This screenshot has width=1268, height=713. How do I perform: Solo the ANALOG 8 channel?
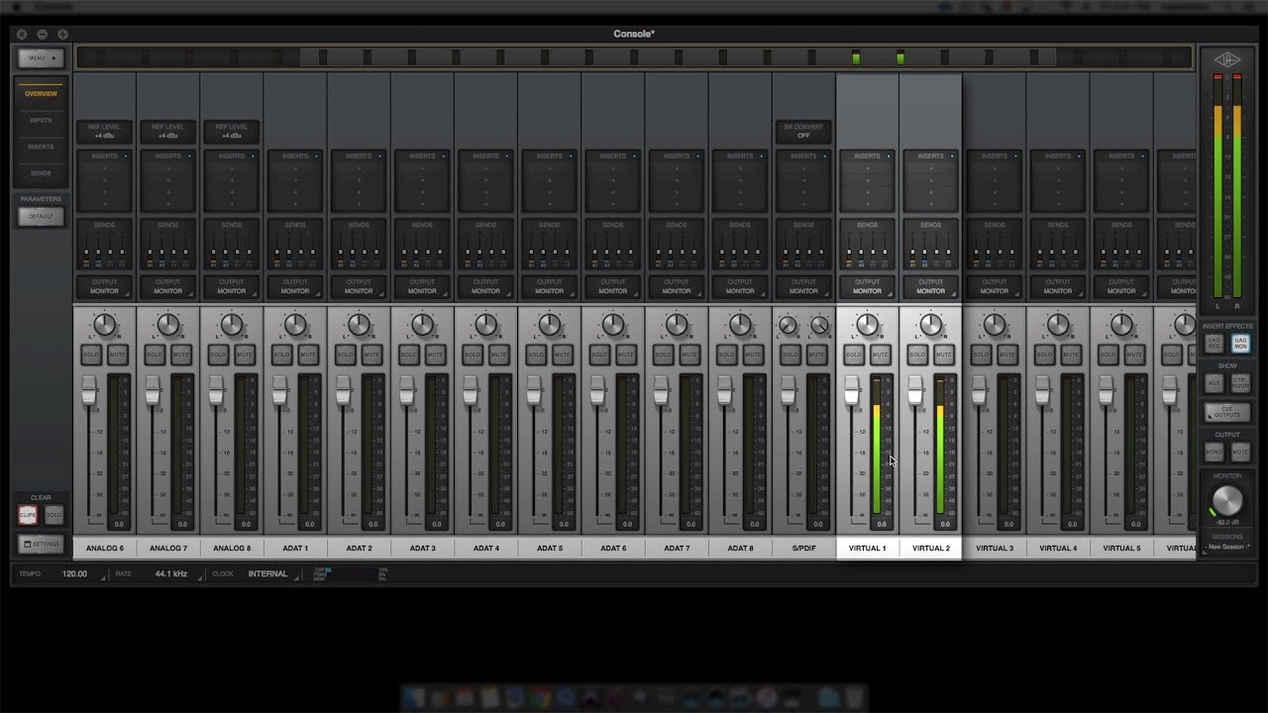tap(218, 354)
